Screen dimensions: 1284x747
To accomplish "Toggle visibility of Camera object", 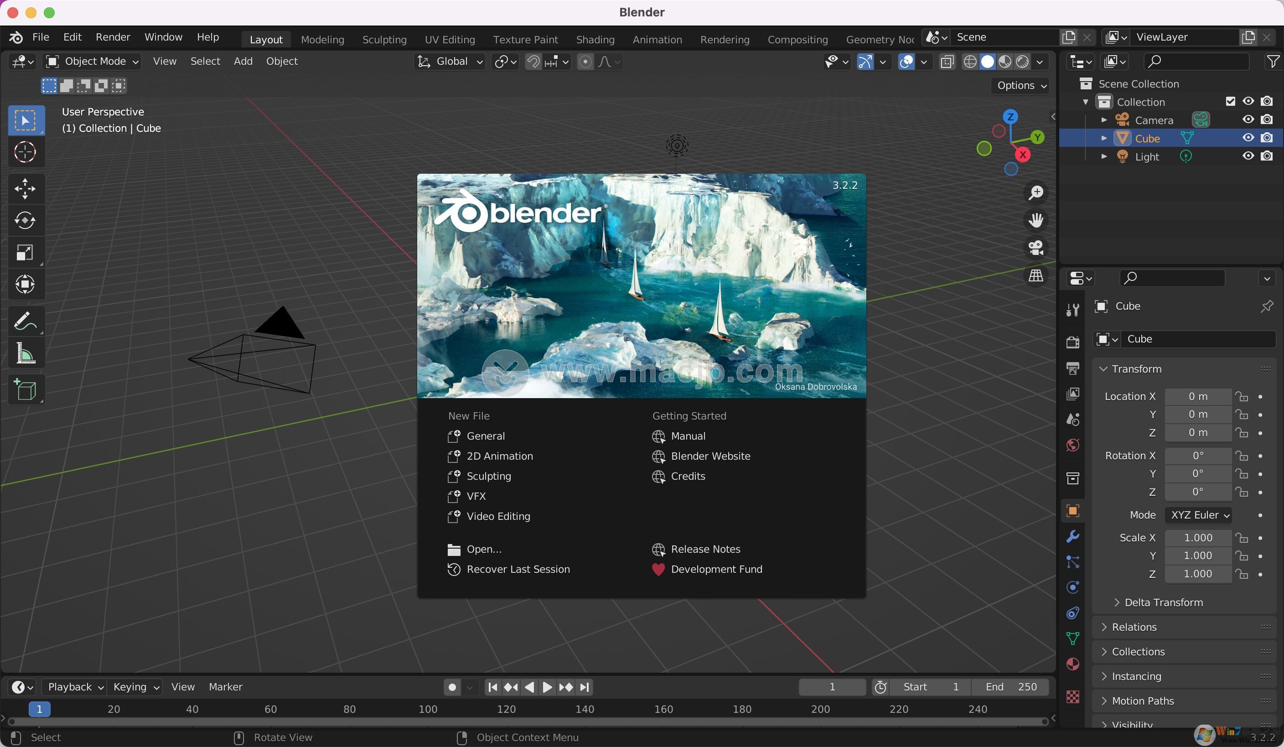I will click(x=1248, y=119).
